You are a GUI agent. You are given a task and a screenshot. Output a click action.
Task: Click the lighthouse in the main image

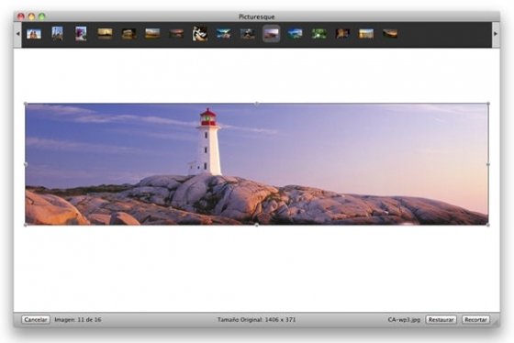pyautogui.click(x=208, y=142)
